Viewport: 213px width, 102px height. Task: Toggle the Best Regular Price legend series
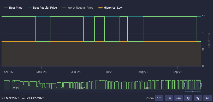point(42,8)
